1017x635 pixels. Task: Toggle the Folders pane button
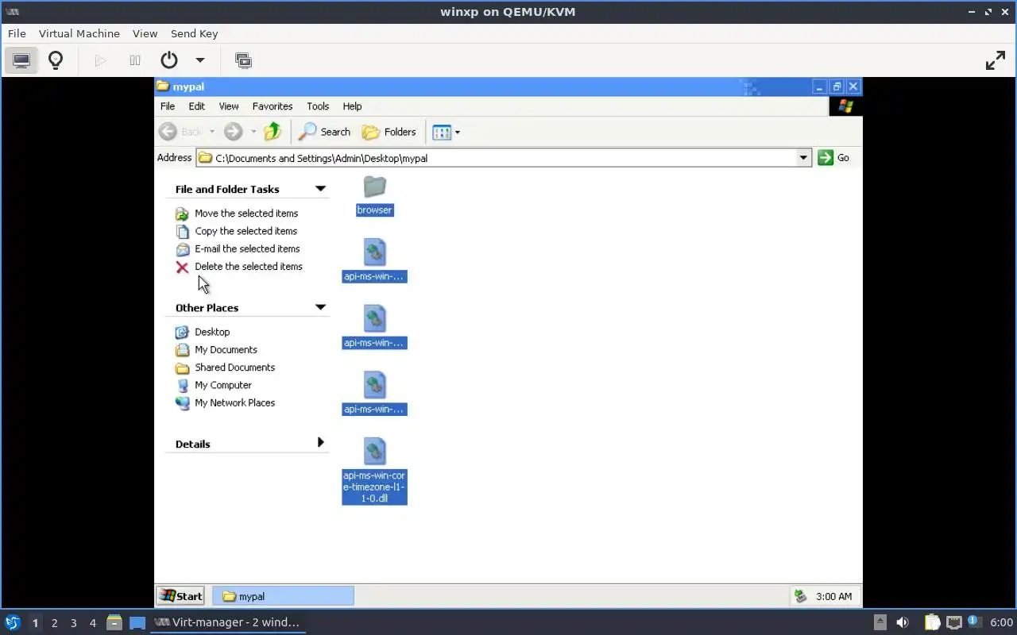tap(389, 132)
